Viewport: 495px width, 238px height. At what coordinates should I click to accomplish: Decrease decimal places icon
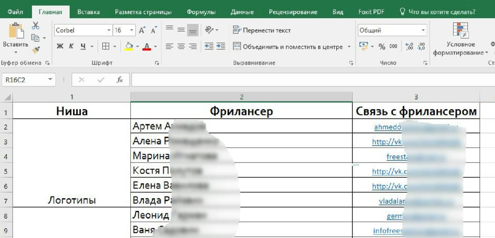(421, 47)
